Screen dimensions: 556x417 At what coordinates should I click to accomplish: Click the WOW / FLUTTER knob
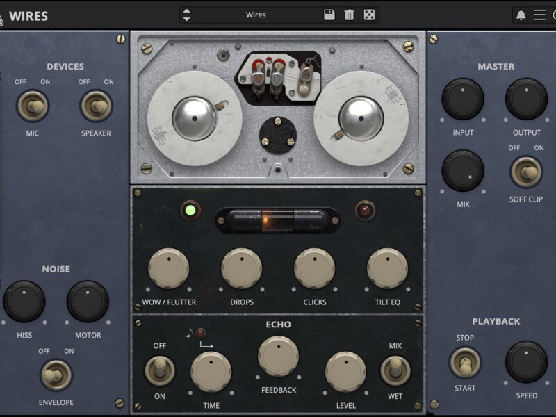pyautogui.click(x=169, y=268)
